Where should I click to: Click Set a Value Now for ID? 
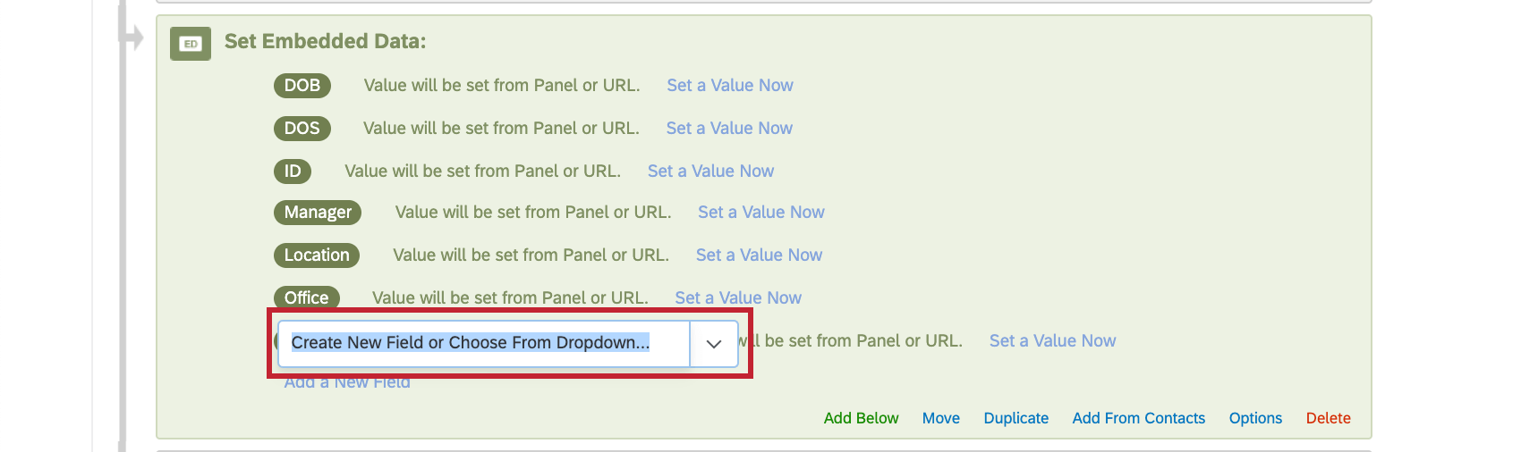[x=710, y=172]
